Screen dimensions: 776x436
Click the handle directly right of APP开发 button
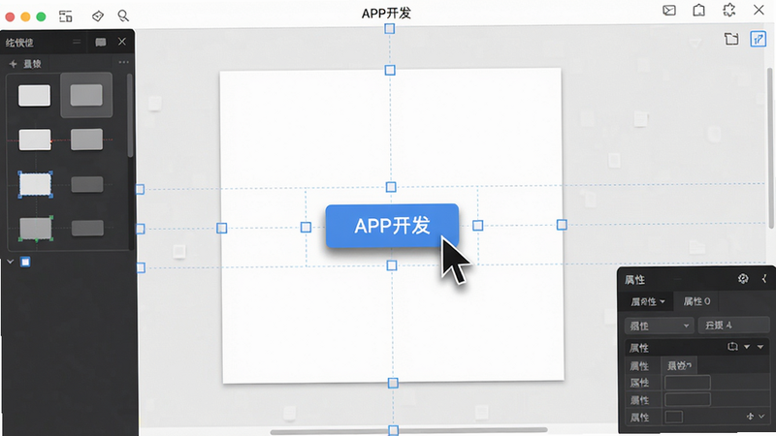coord(477,226)
